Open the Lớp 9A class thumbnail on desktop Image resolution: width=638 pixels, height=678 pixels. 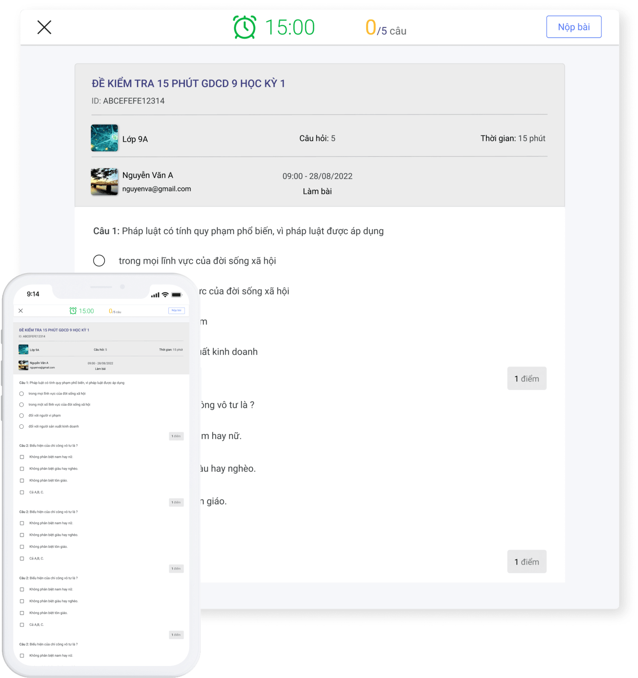click(105, 138)
